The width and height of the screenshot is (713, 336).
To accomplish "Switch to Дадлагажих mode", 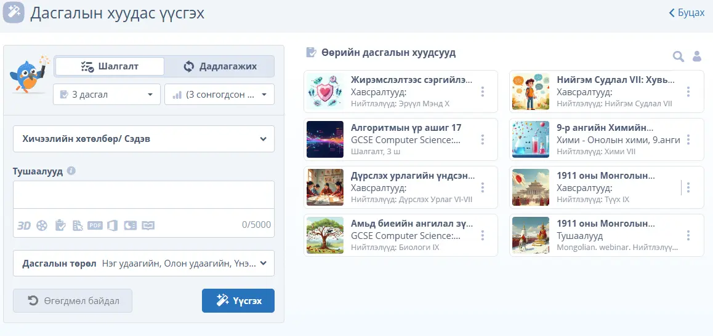I will click(220, 66).
